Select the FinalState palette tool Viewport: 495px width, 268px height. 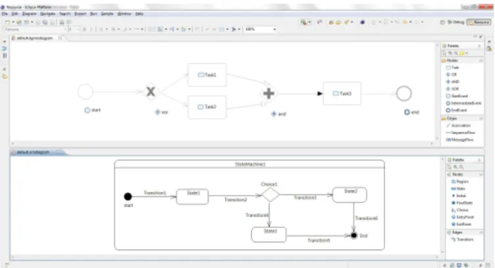[462, 203]
